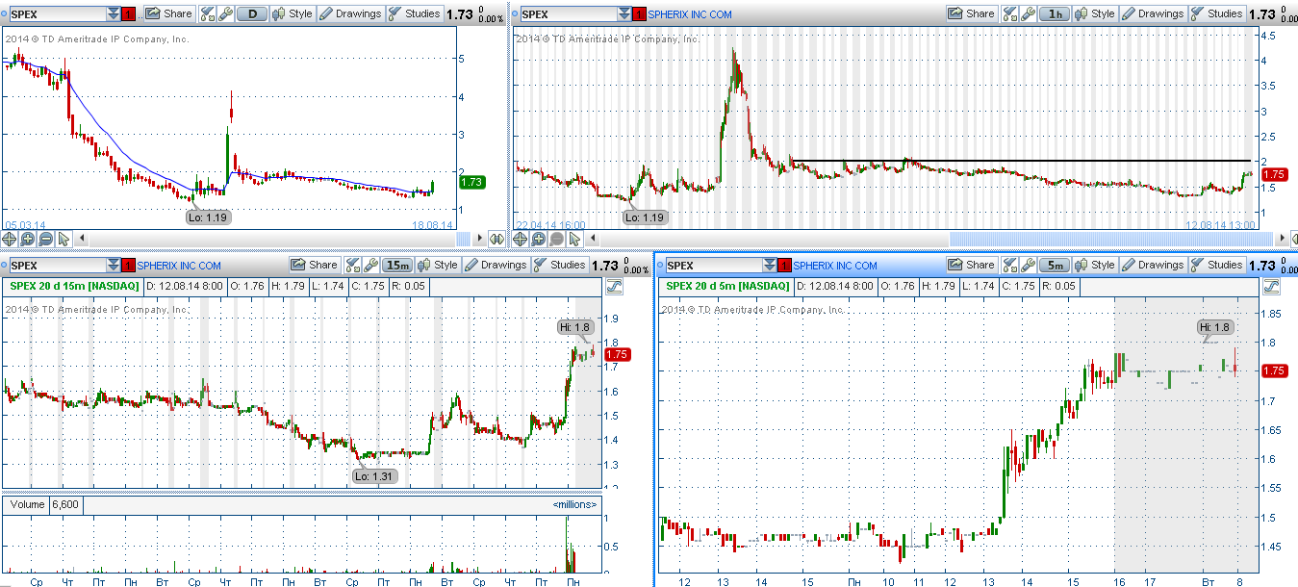The width and height of the screenshot is (1298, 587).
Task: Click the expand-range icon under the daily chart
Action: (496, 239)
